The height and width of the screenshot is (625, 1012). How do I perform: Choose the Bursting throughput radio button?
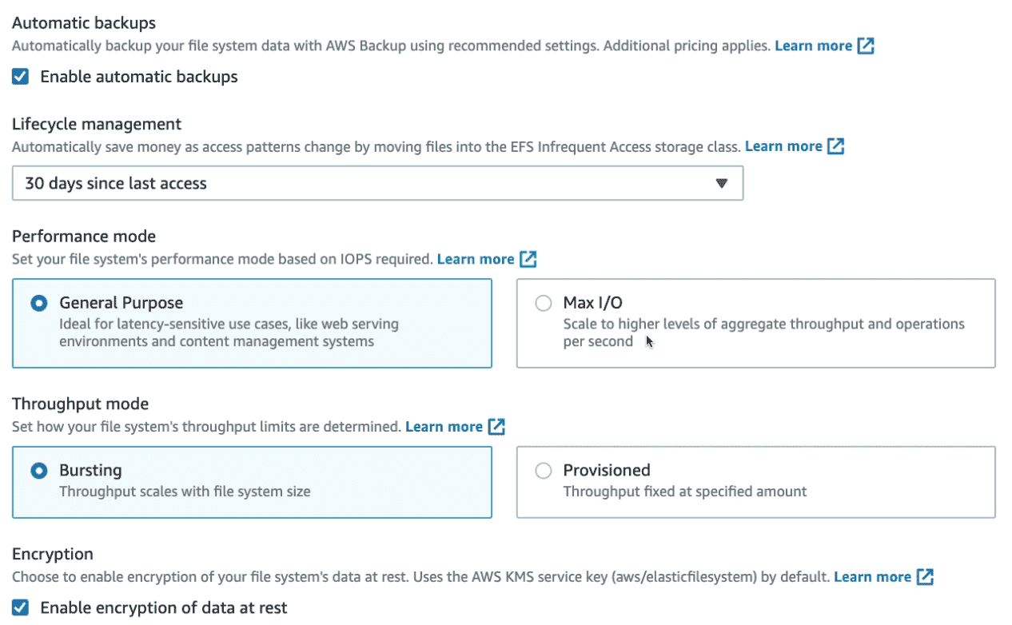pos(38,471)
